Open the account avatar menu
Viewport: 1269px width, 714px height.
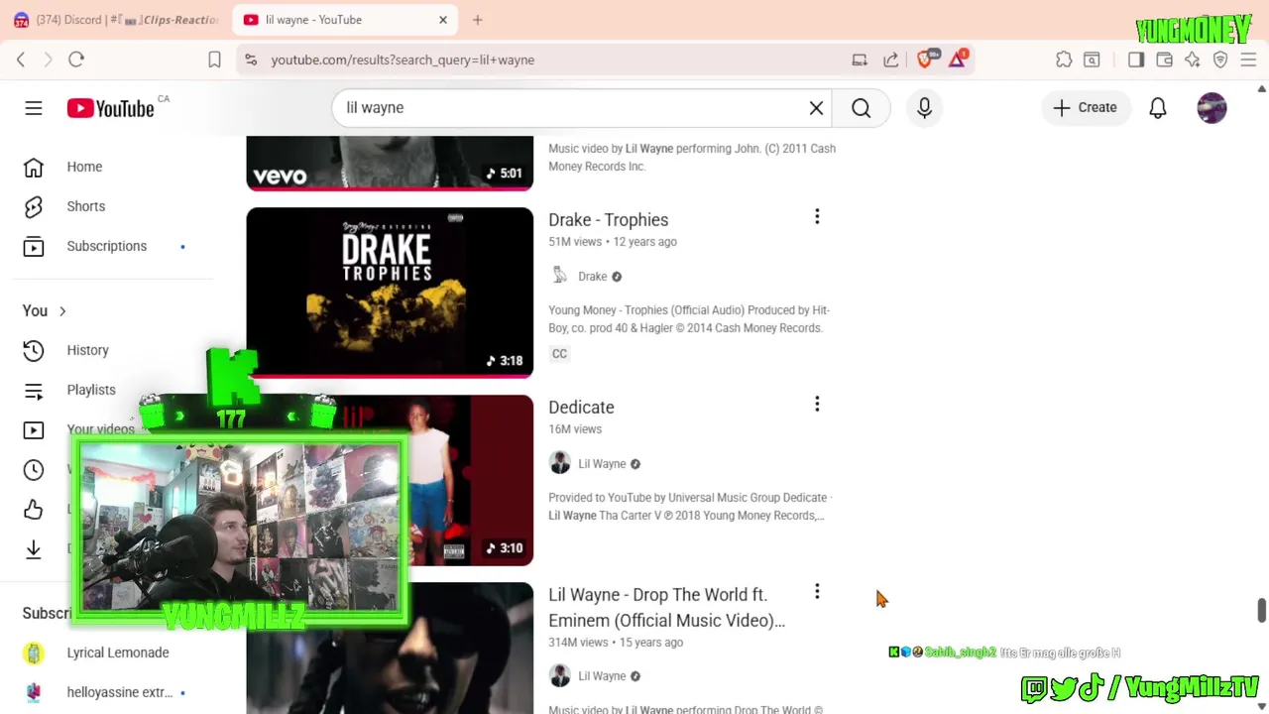click(x=1211, y=108)
